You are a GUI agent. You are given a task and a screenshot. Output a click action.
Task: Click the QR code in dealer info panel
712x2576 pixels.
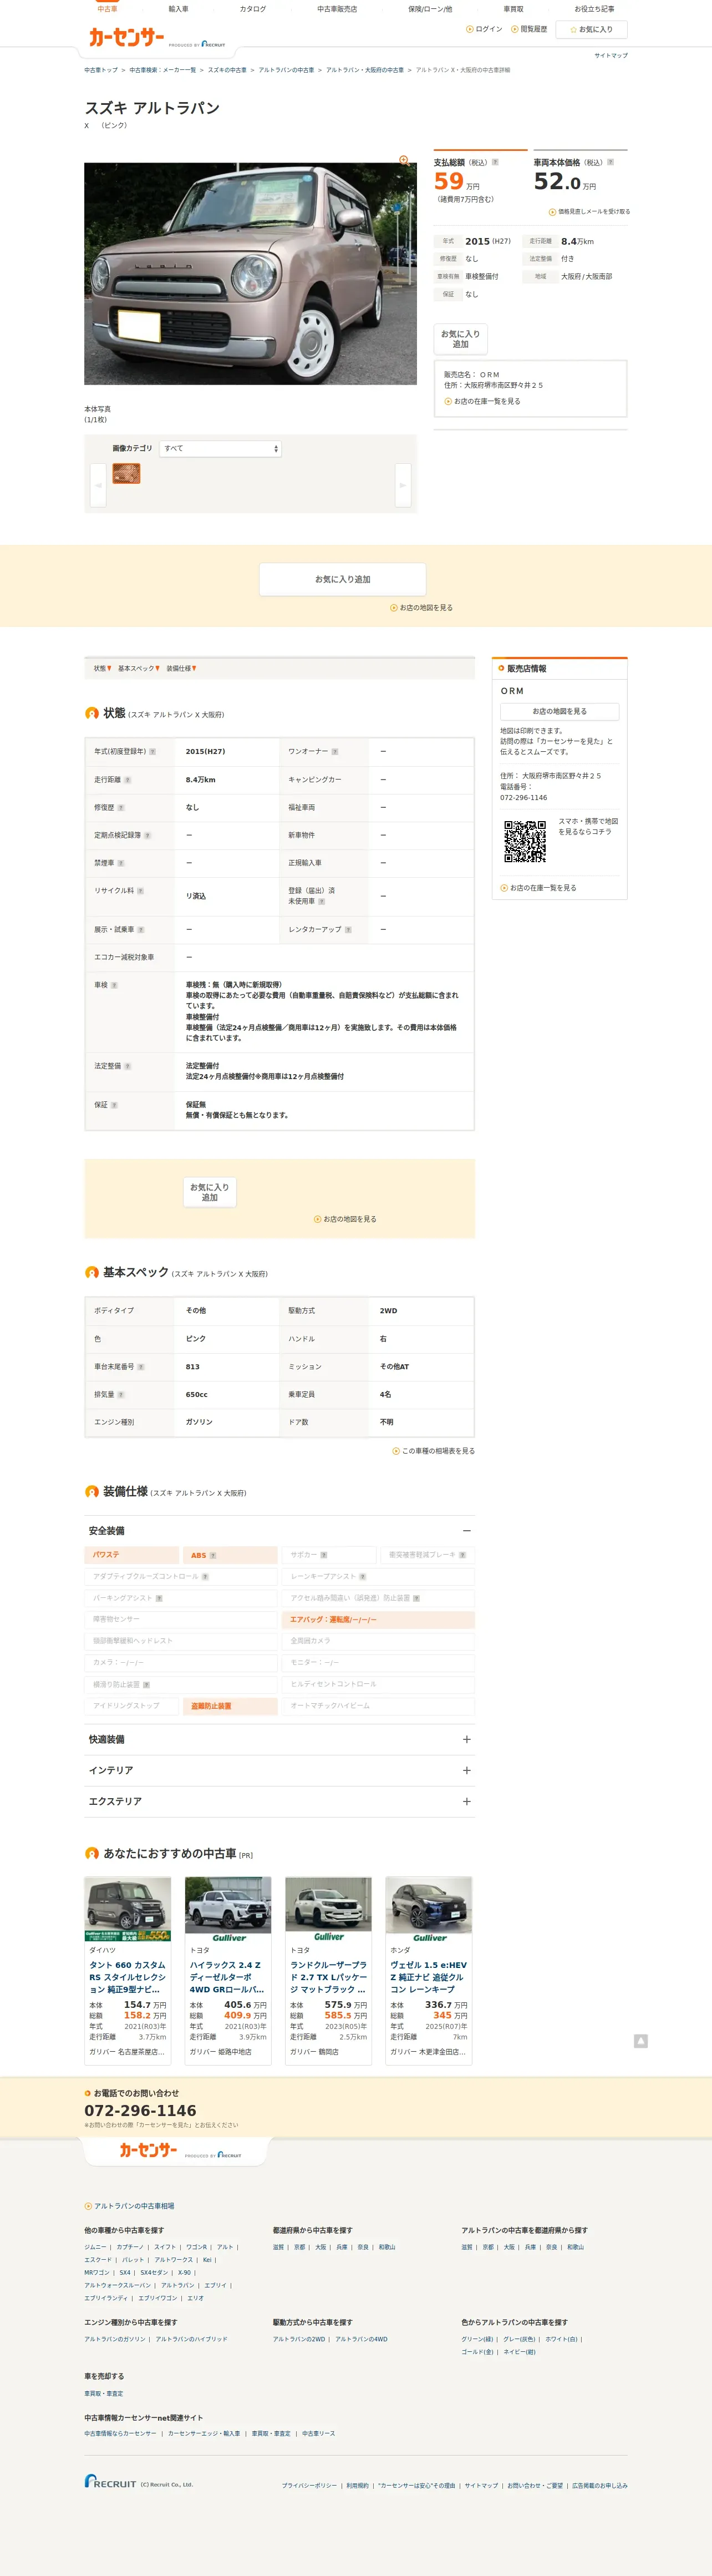click(524, 841)
